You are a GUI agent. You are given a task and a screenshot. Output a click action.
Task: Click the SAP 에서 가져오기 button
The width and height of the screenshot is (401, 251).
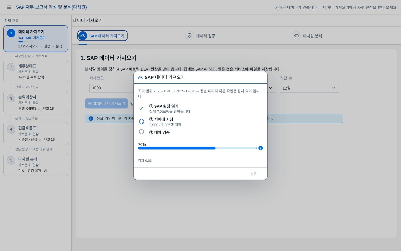click(x=106, y=103)
